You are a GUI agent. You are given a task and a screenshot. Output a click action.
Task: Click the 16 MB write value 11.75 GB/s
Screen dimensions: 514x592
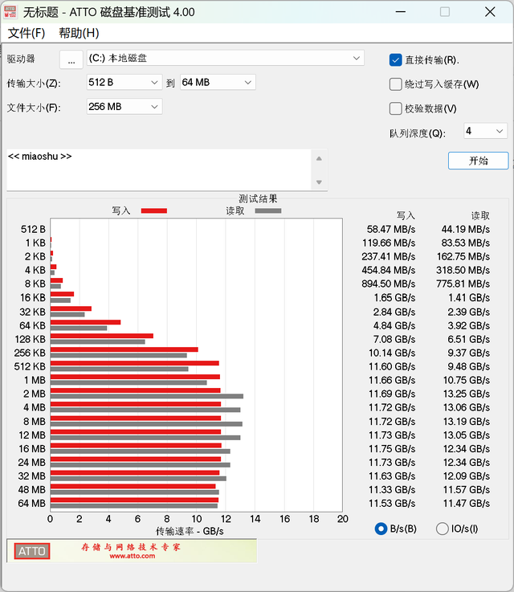392,449
